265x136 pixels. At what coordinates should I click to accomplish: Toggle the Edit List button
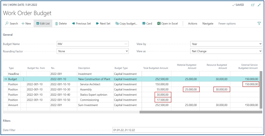(x=43, y=24)
